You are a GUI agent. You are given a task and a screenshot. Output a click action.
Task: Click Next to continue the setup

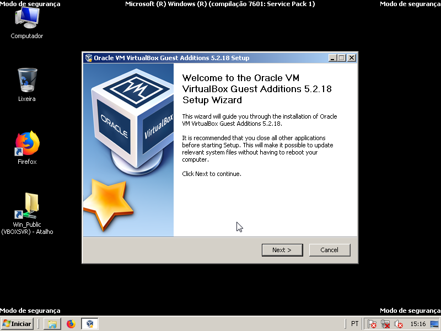click(x=282, y=250)
